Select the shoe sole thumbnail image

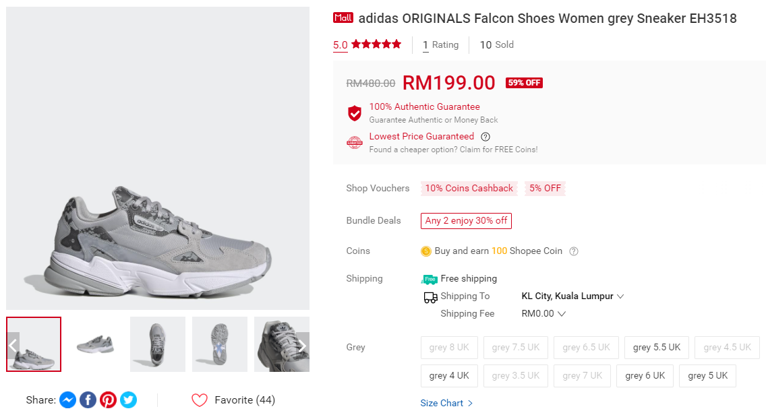coord(219,344)
